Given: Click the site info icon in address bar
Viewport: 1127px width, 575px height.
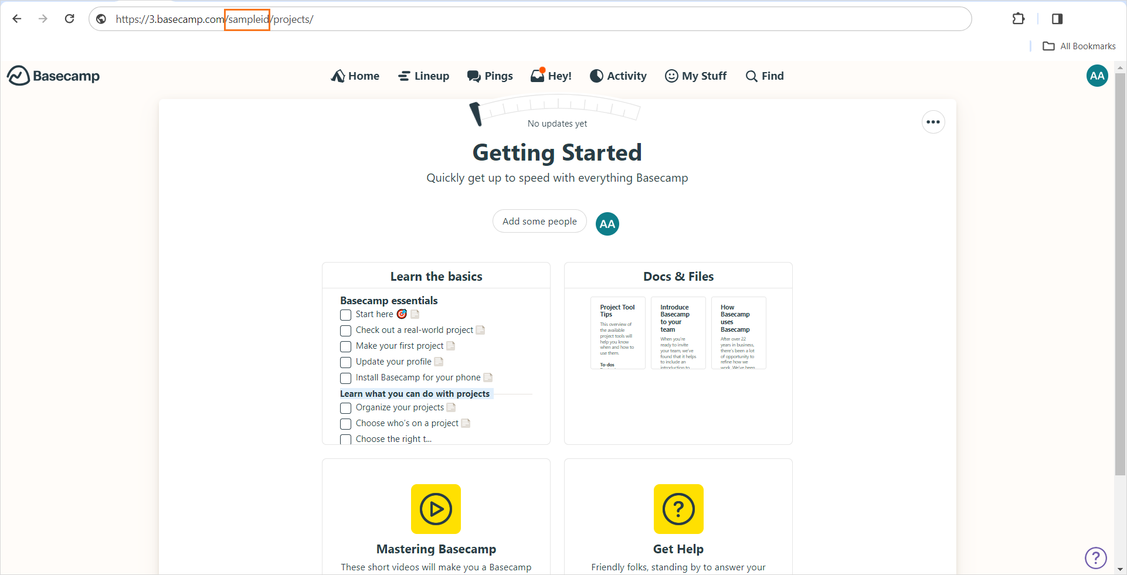Looking at the screenshot, I should pos(101,19).
